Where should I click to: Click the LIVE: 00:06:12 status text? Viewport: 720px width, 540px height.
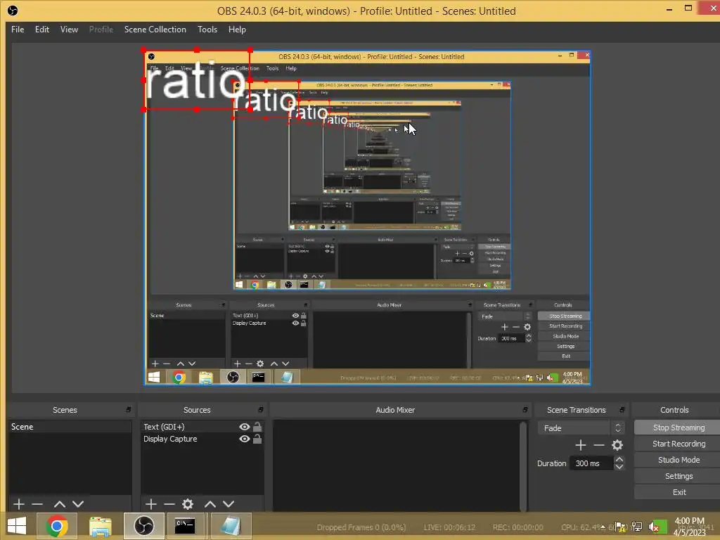tap(449, 527)
